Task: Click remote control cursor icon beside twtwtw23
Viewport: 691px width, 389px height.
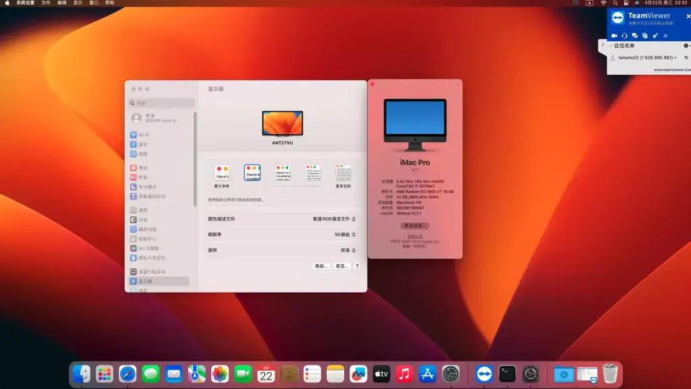Action: [x=686, y=58]
